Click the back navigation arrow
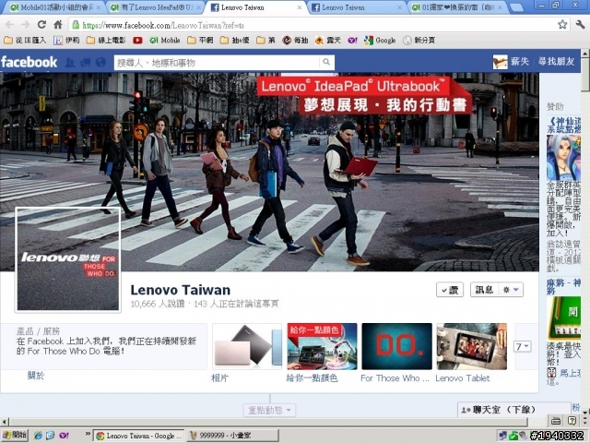590x443 pixels. point(9,25)
